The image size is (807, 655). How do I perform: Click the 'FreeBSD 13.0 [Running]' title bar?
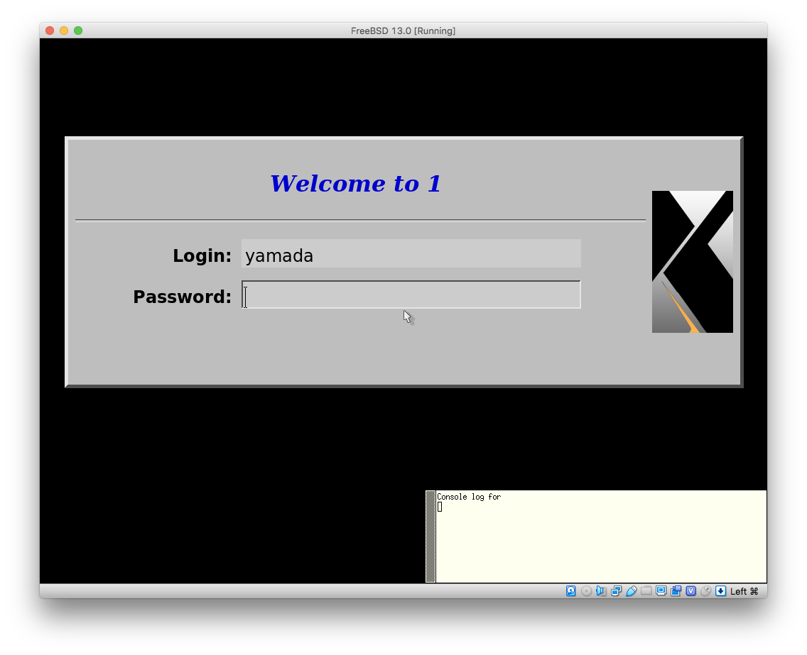403,31
